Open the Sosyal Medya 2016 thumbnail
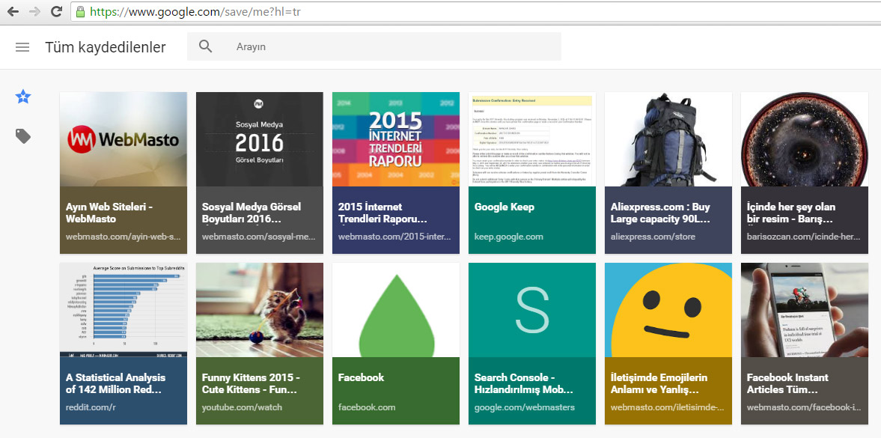This screenshot has height=438, width=881. tap(260, 139)
